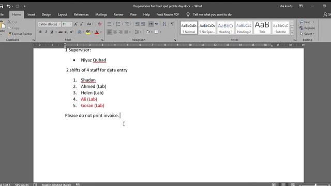The width and height of the screenshot is (331, 186).
Task: Center align the paragraph
Action: pos(115,32)
